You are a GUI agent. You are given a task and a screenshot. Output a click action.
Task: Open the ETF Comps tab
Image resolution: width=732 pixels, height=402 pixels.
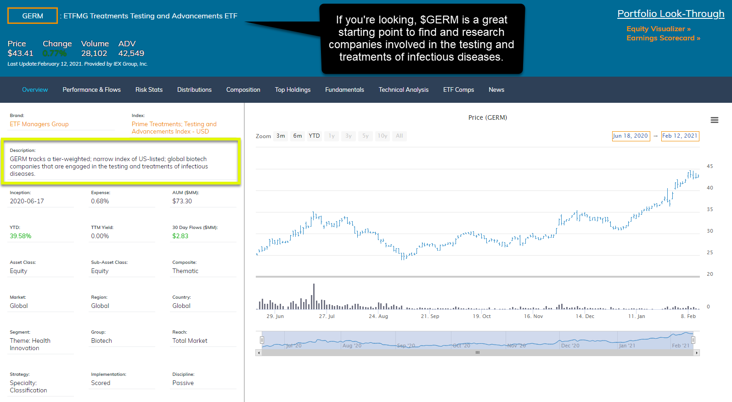tap(459, 90)
